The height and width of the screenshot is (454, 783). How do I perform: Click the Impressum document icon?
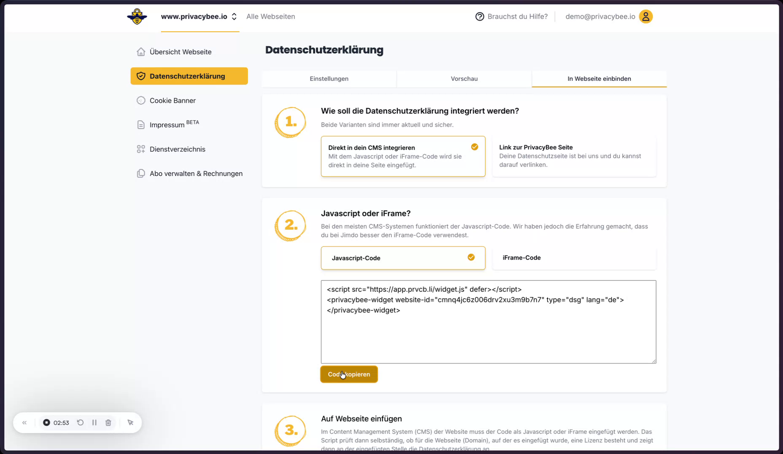[141, 125]
